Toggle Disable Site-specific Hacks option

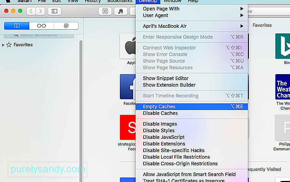[x=192, y=150]
